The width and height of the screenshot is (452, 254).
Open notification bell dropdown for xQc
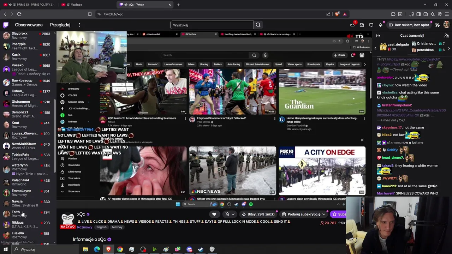tap(230, 214)
